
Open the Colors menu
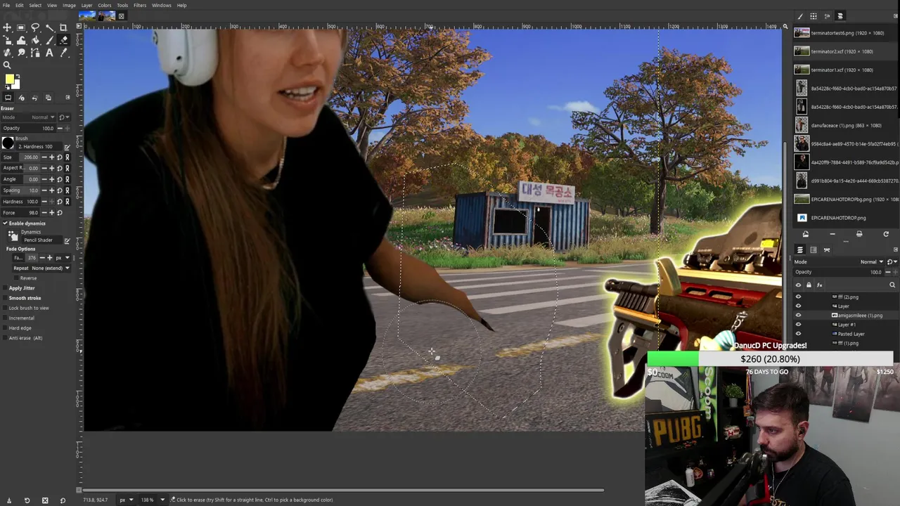coord(105,5)
